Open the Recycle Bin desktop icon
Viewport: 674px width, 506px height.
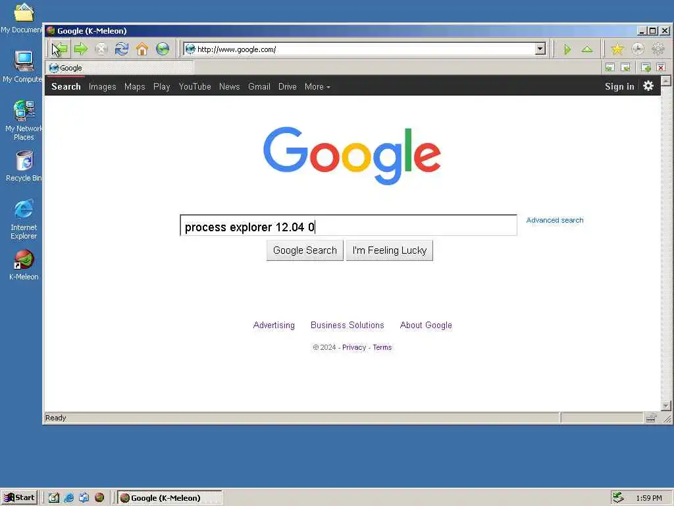pyautogui.click(x=24, y=165)
